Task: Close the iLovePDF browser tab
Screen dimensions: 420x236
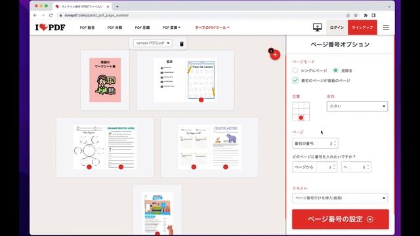Action: click(108, 7)
